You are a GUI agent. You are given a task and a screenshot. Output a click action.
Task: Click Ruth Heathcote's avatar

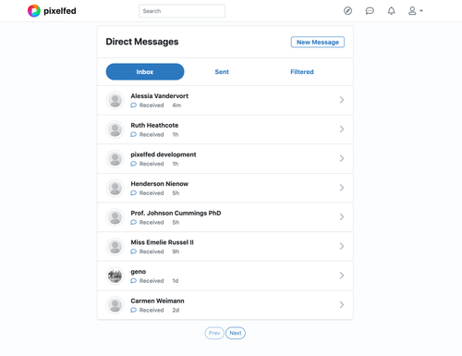115,129
